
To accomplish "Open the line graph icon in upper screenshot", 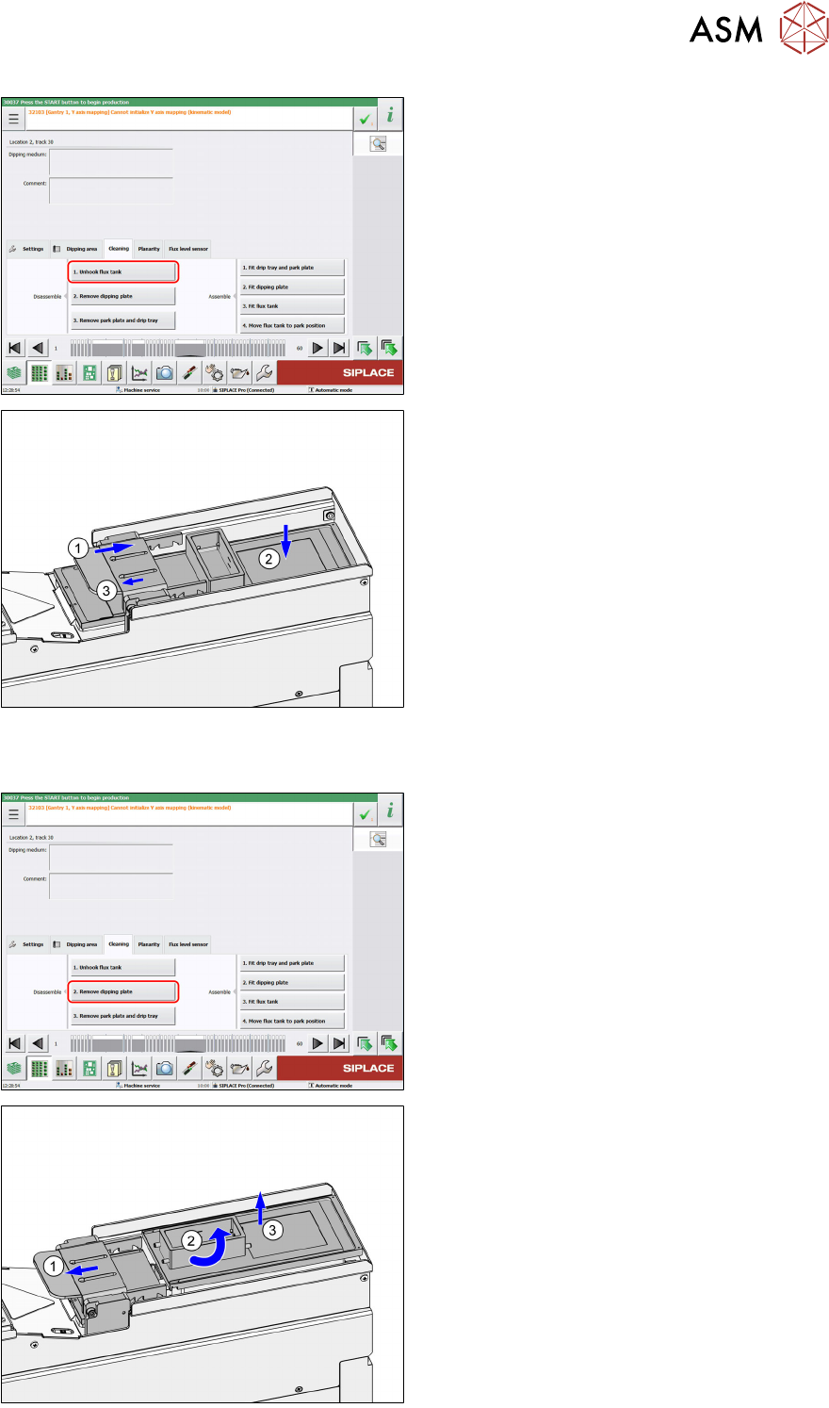I will (x=139, y=373).
